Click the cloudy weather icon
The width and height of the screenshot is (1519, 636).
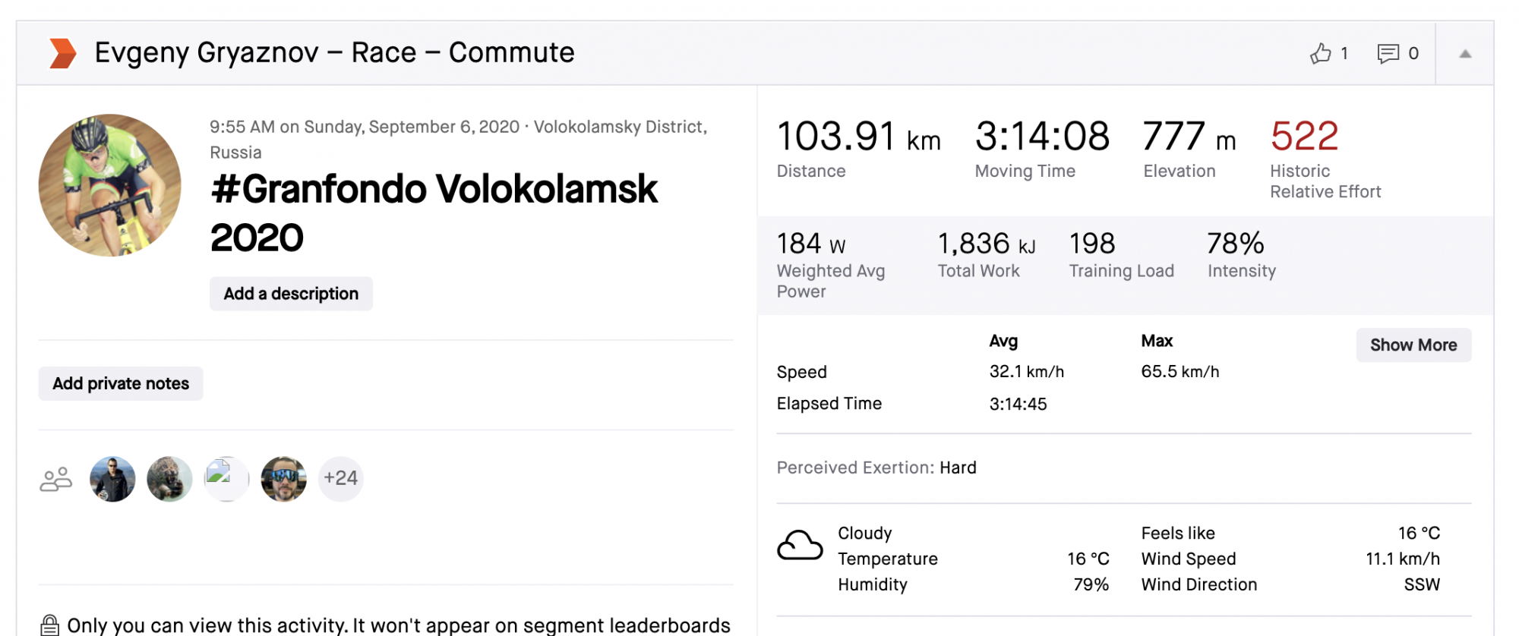tap(799, 545)
